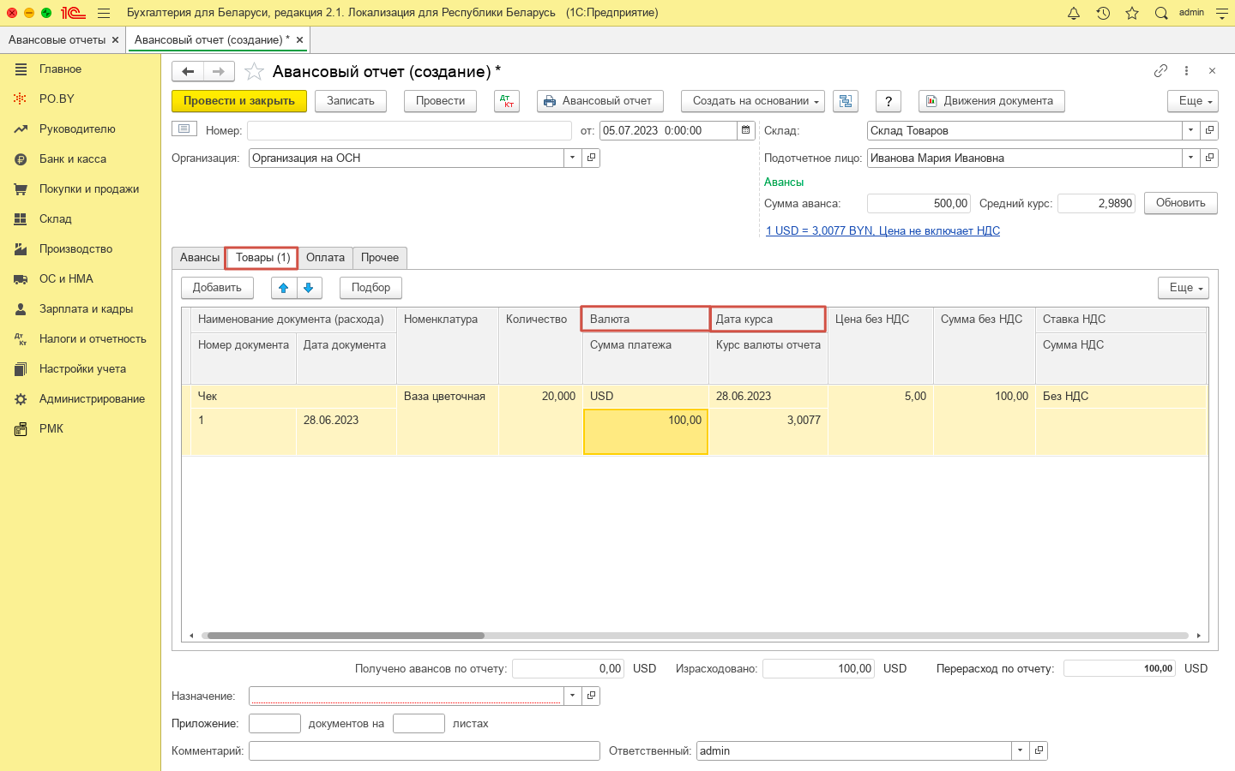Expand the Организация dropdown

(x=572, y=158)
